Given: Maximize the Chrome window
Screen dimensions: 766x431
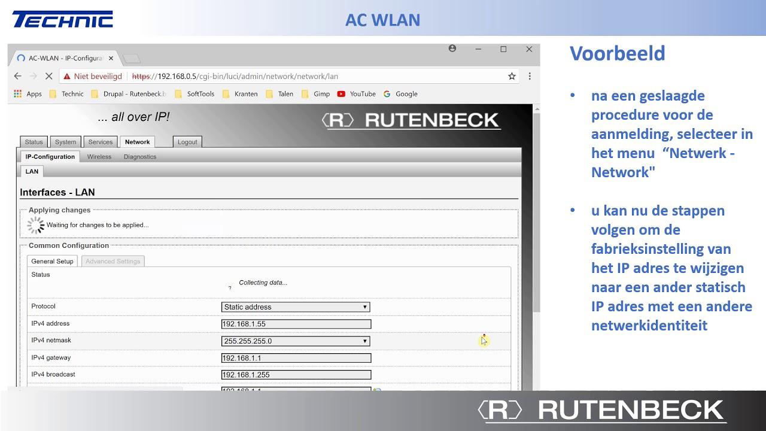Looking at the screenshot, I should coord(503,49).
